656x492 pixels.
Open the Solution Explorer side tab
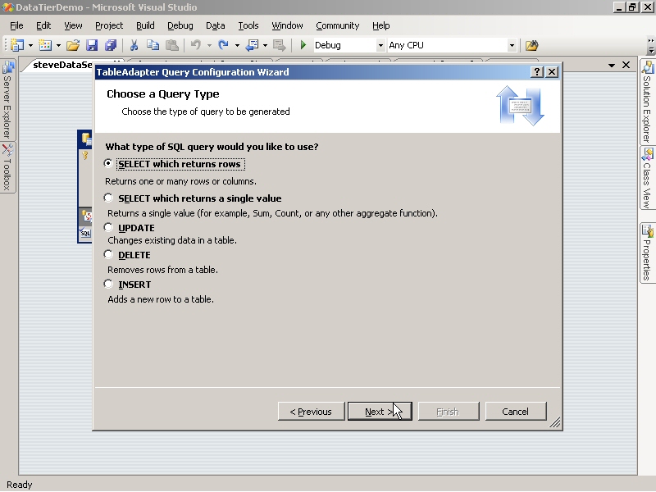click(x=647, y=102)
